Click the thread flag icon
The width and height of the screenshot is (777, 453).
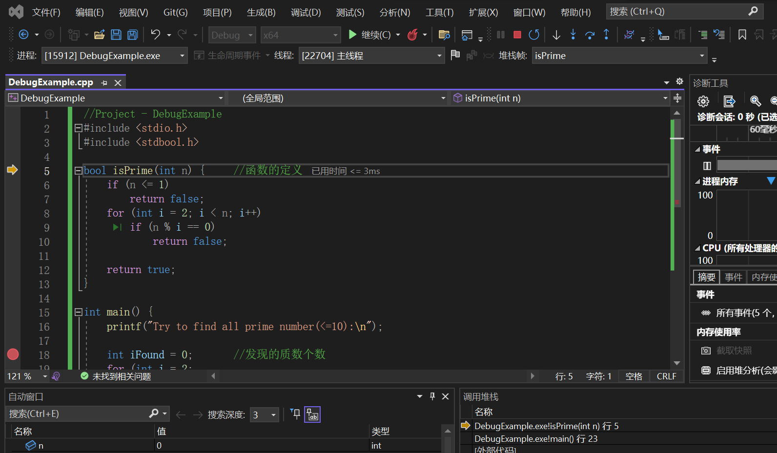click(x=455, y=55)
